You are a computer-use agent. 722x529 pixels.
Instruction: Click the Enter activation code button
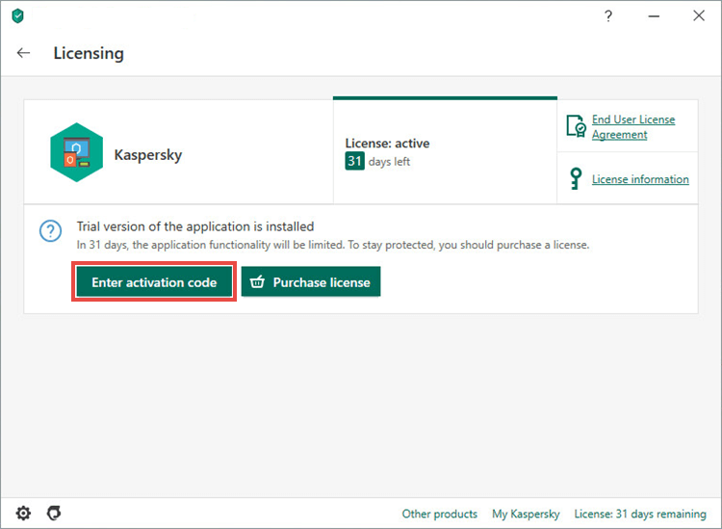[154, 282]
